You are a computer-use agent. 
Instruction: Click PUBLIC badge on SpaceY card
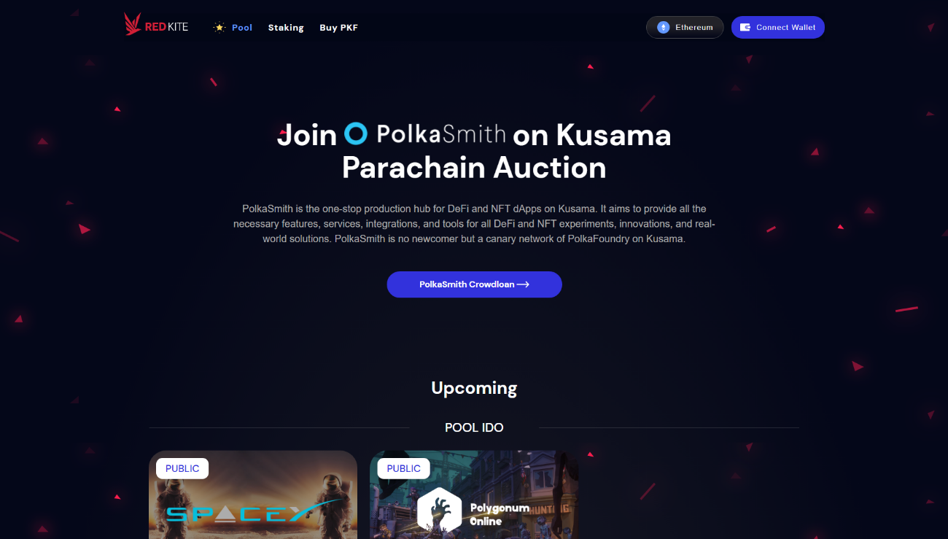click(x=182, y=468)
